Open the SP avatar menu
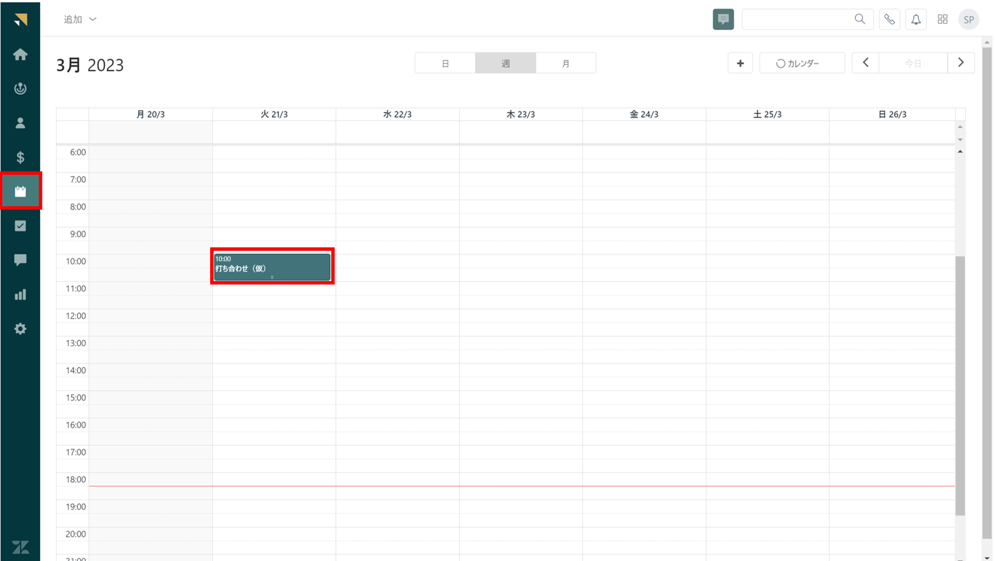This screenshot has height=561, width=996. point(969,19)
